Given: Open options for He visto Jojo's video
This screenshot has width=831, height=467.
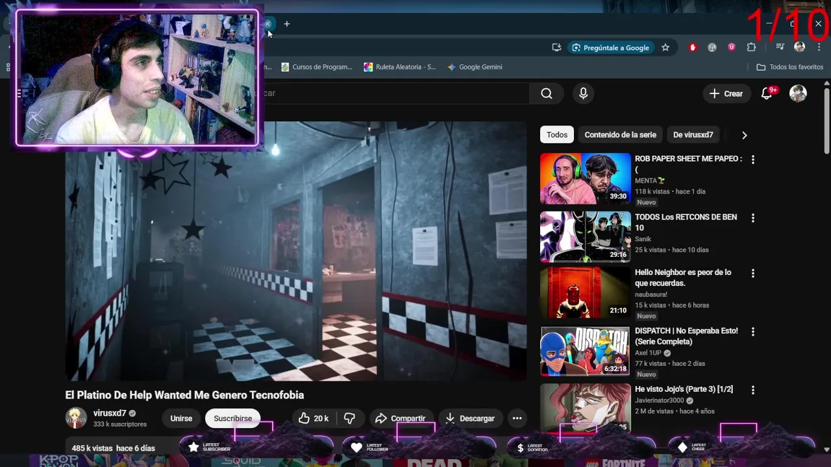Looking at the screenshot, I should click(x=753, y=390).
